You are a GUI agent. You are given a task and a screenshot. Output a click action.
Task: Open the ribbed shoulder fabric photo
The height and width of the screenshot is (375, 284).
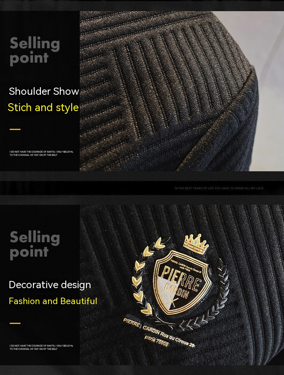[182, 91]
